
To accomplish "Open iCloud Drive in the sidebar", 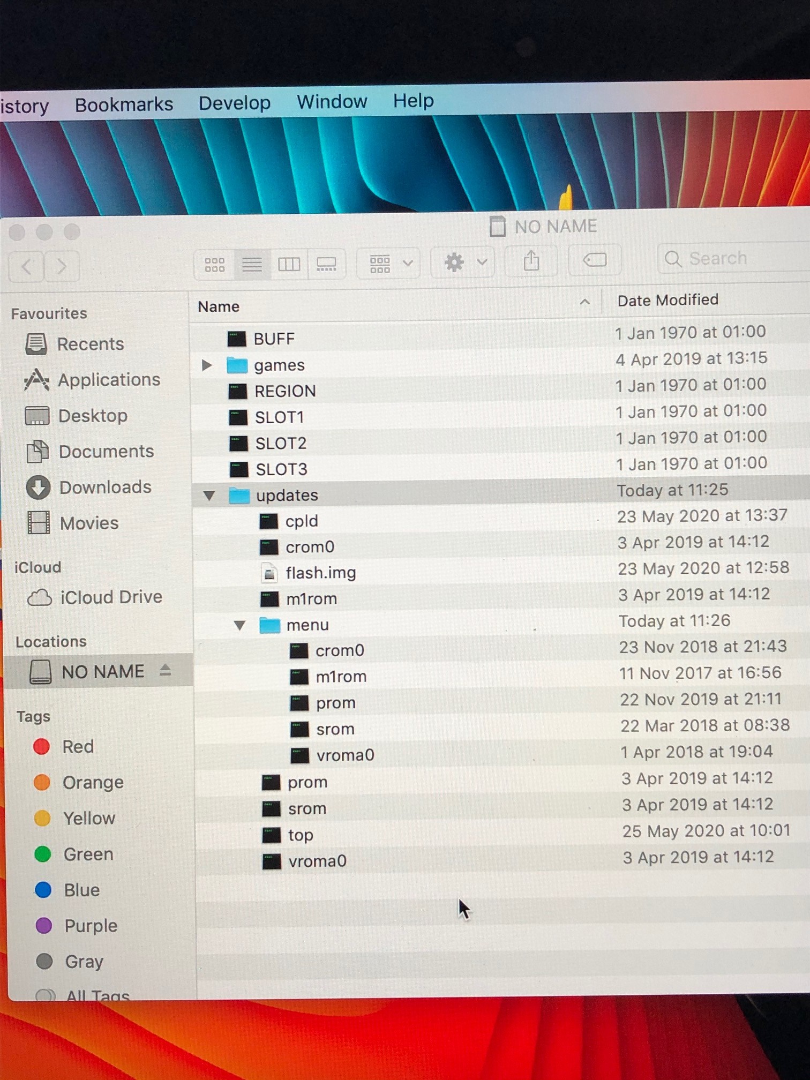I will pyautogui.click(x=95, y=597).
